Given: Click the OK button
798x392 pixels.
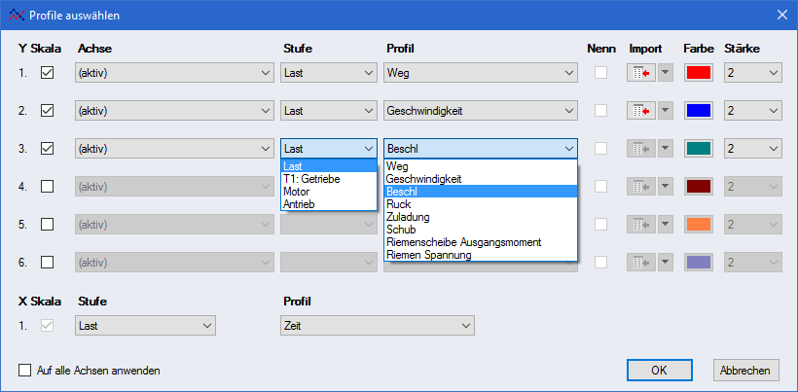Looking at the screenshot, I should point(659,371).
